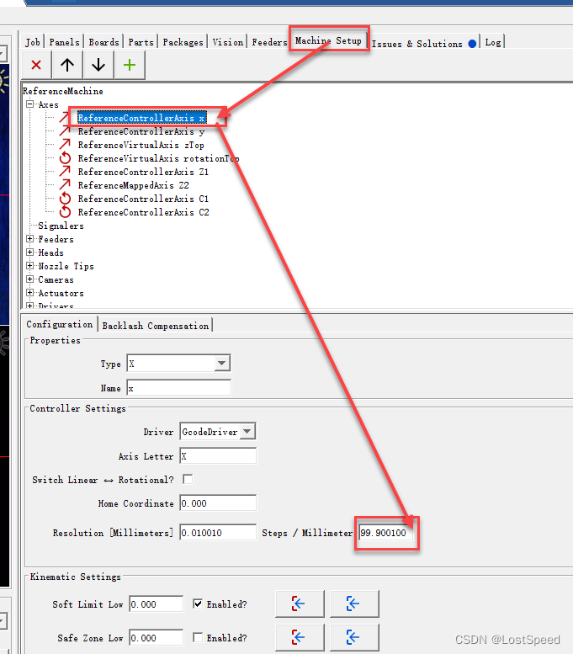Screen dimensions: 573x654
Task: Select the Configuration tab
Action: pos(60,324)
